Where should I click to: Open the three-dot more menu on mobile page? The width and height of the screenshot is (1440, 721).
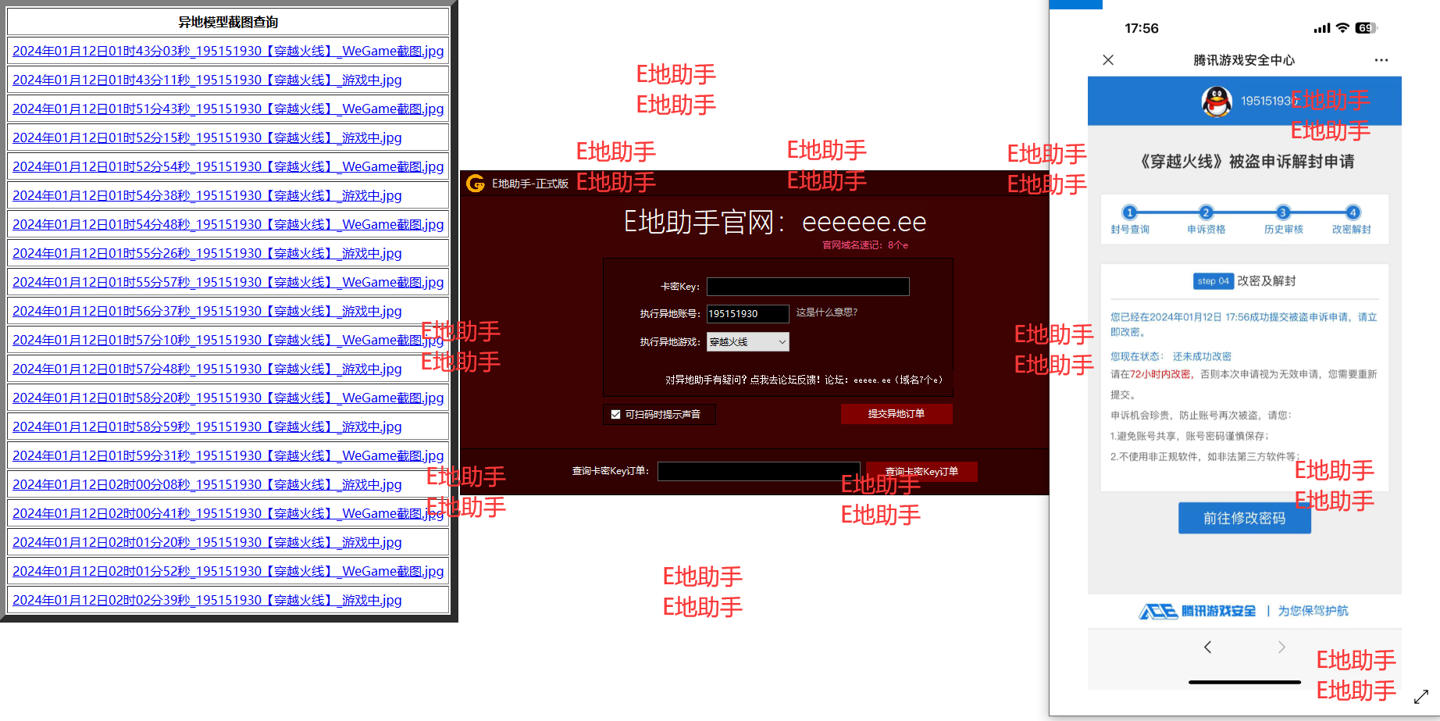1381,60
